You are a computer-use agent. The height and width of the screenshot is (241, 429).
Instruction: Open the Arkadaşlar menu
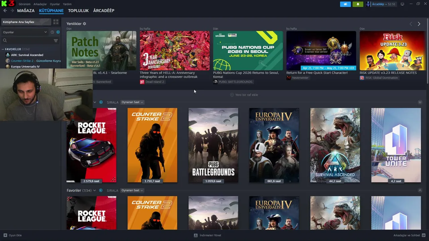pos(40,4)
